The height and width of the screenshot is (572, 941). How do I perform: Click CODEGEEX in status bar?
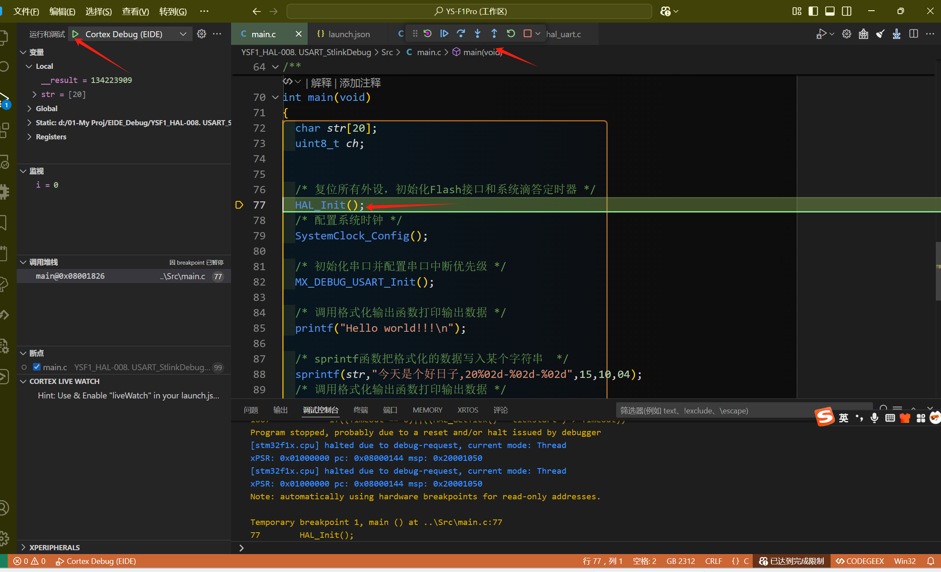pyautogui.click(x=860, y=561)
